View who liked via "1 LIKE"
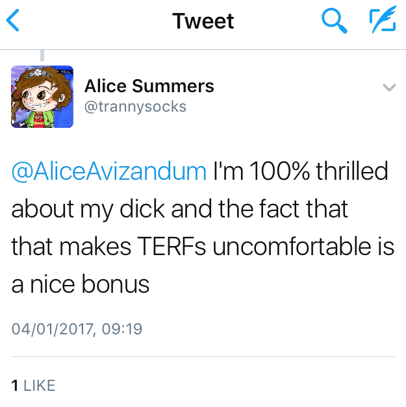The height and width of the screenshot is (407, 406). click(x=34, y=385)
